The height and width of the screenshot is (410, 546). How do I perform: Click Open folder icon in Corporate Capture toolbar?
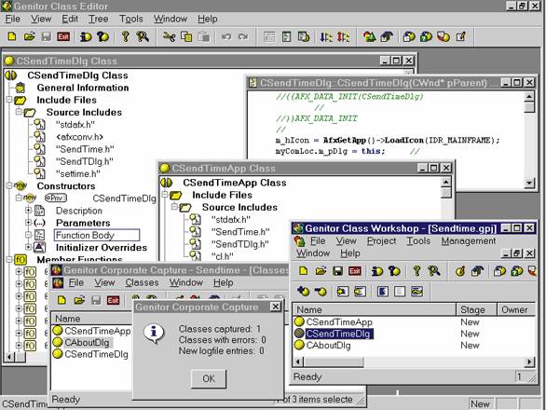point(79,300)
